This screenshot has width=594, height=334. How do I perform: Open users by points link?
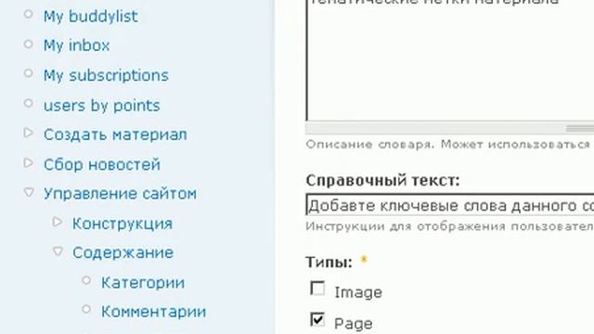tap(101, 106)
